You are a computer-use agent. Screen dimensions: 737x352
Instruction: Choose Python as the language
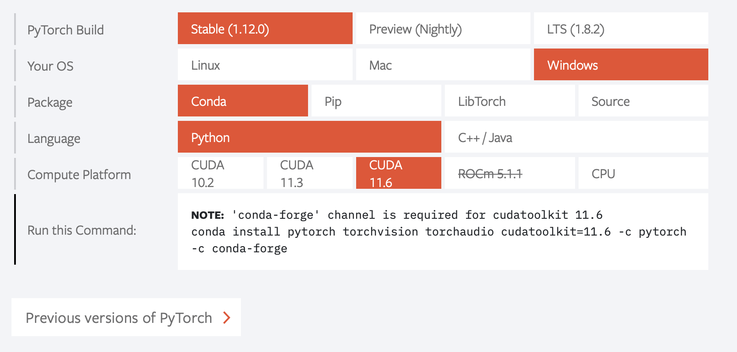[309, 137]
